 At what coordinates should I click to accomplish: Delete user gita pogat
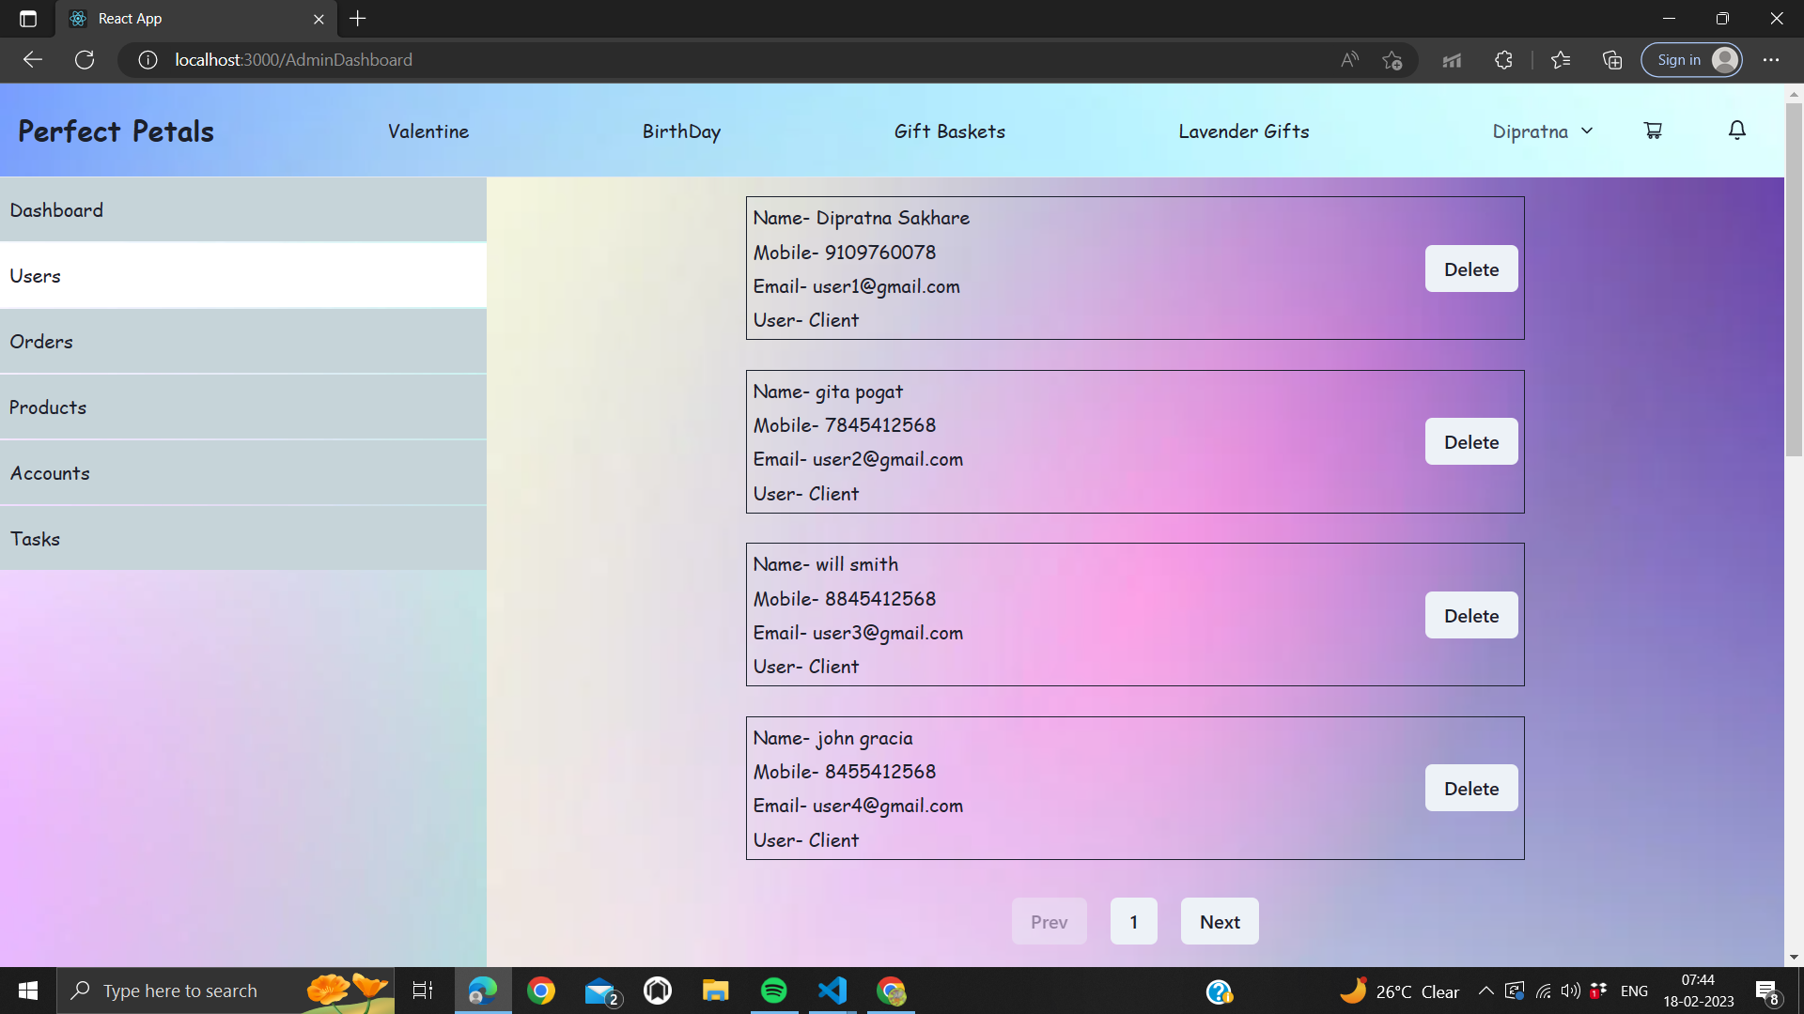click(x=1470, y=442)
